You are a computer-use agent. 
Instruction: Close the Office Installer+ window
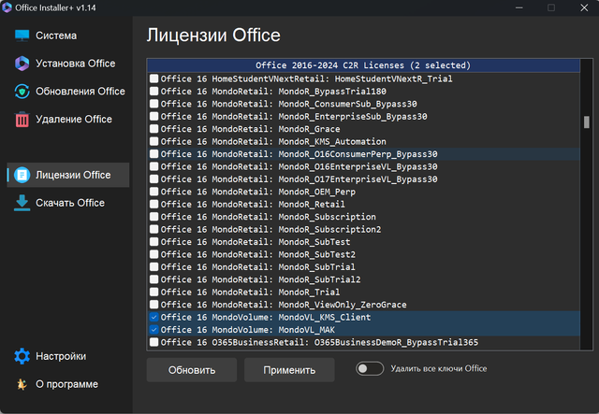coord(584,7)
